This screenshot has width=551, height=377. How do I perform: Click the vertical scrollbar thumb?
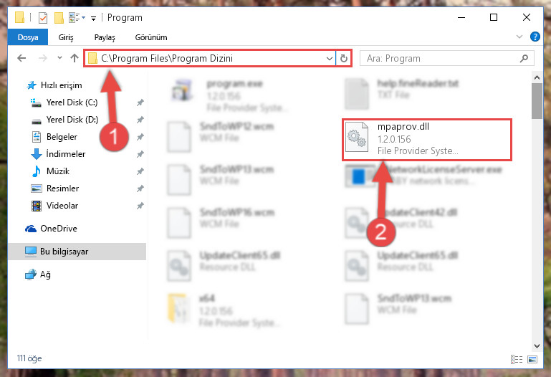pos(537,101)
